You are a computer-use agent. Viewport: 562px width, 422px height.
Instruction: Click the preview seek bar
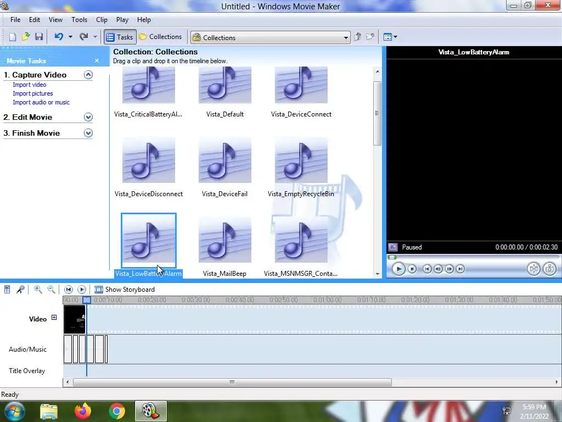click(x=473, y=257)
